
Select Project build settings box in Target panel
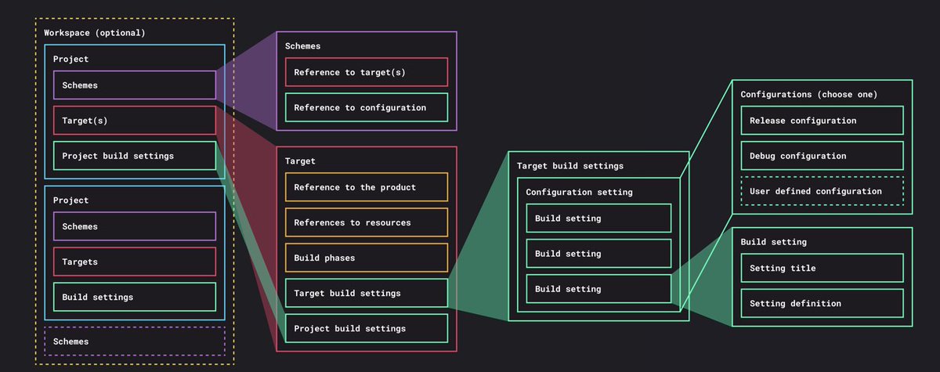pyautogui.click(x=367, y=328)
